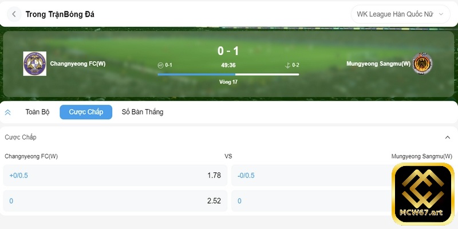Collapse markets with the double-chevron icon
This screenshot has height=229, width=458.
8,112
